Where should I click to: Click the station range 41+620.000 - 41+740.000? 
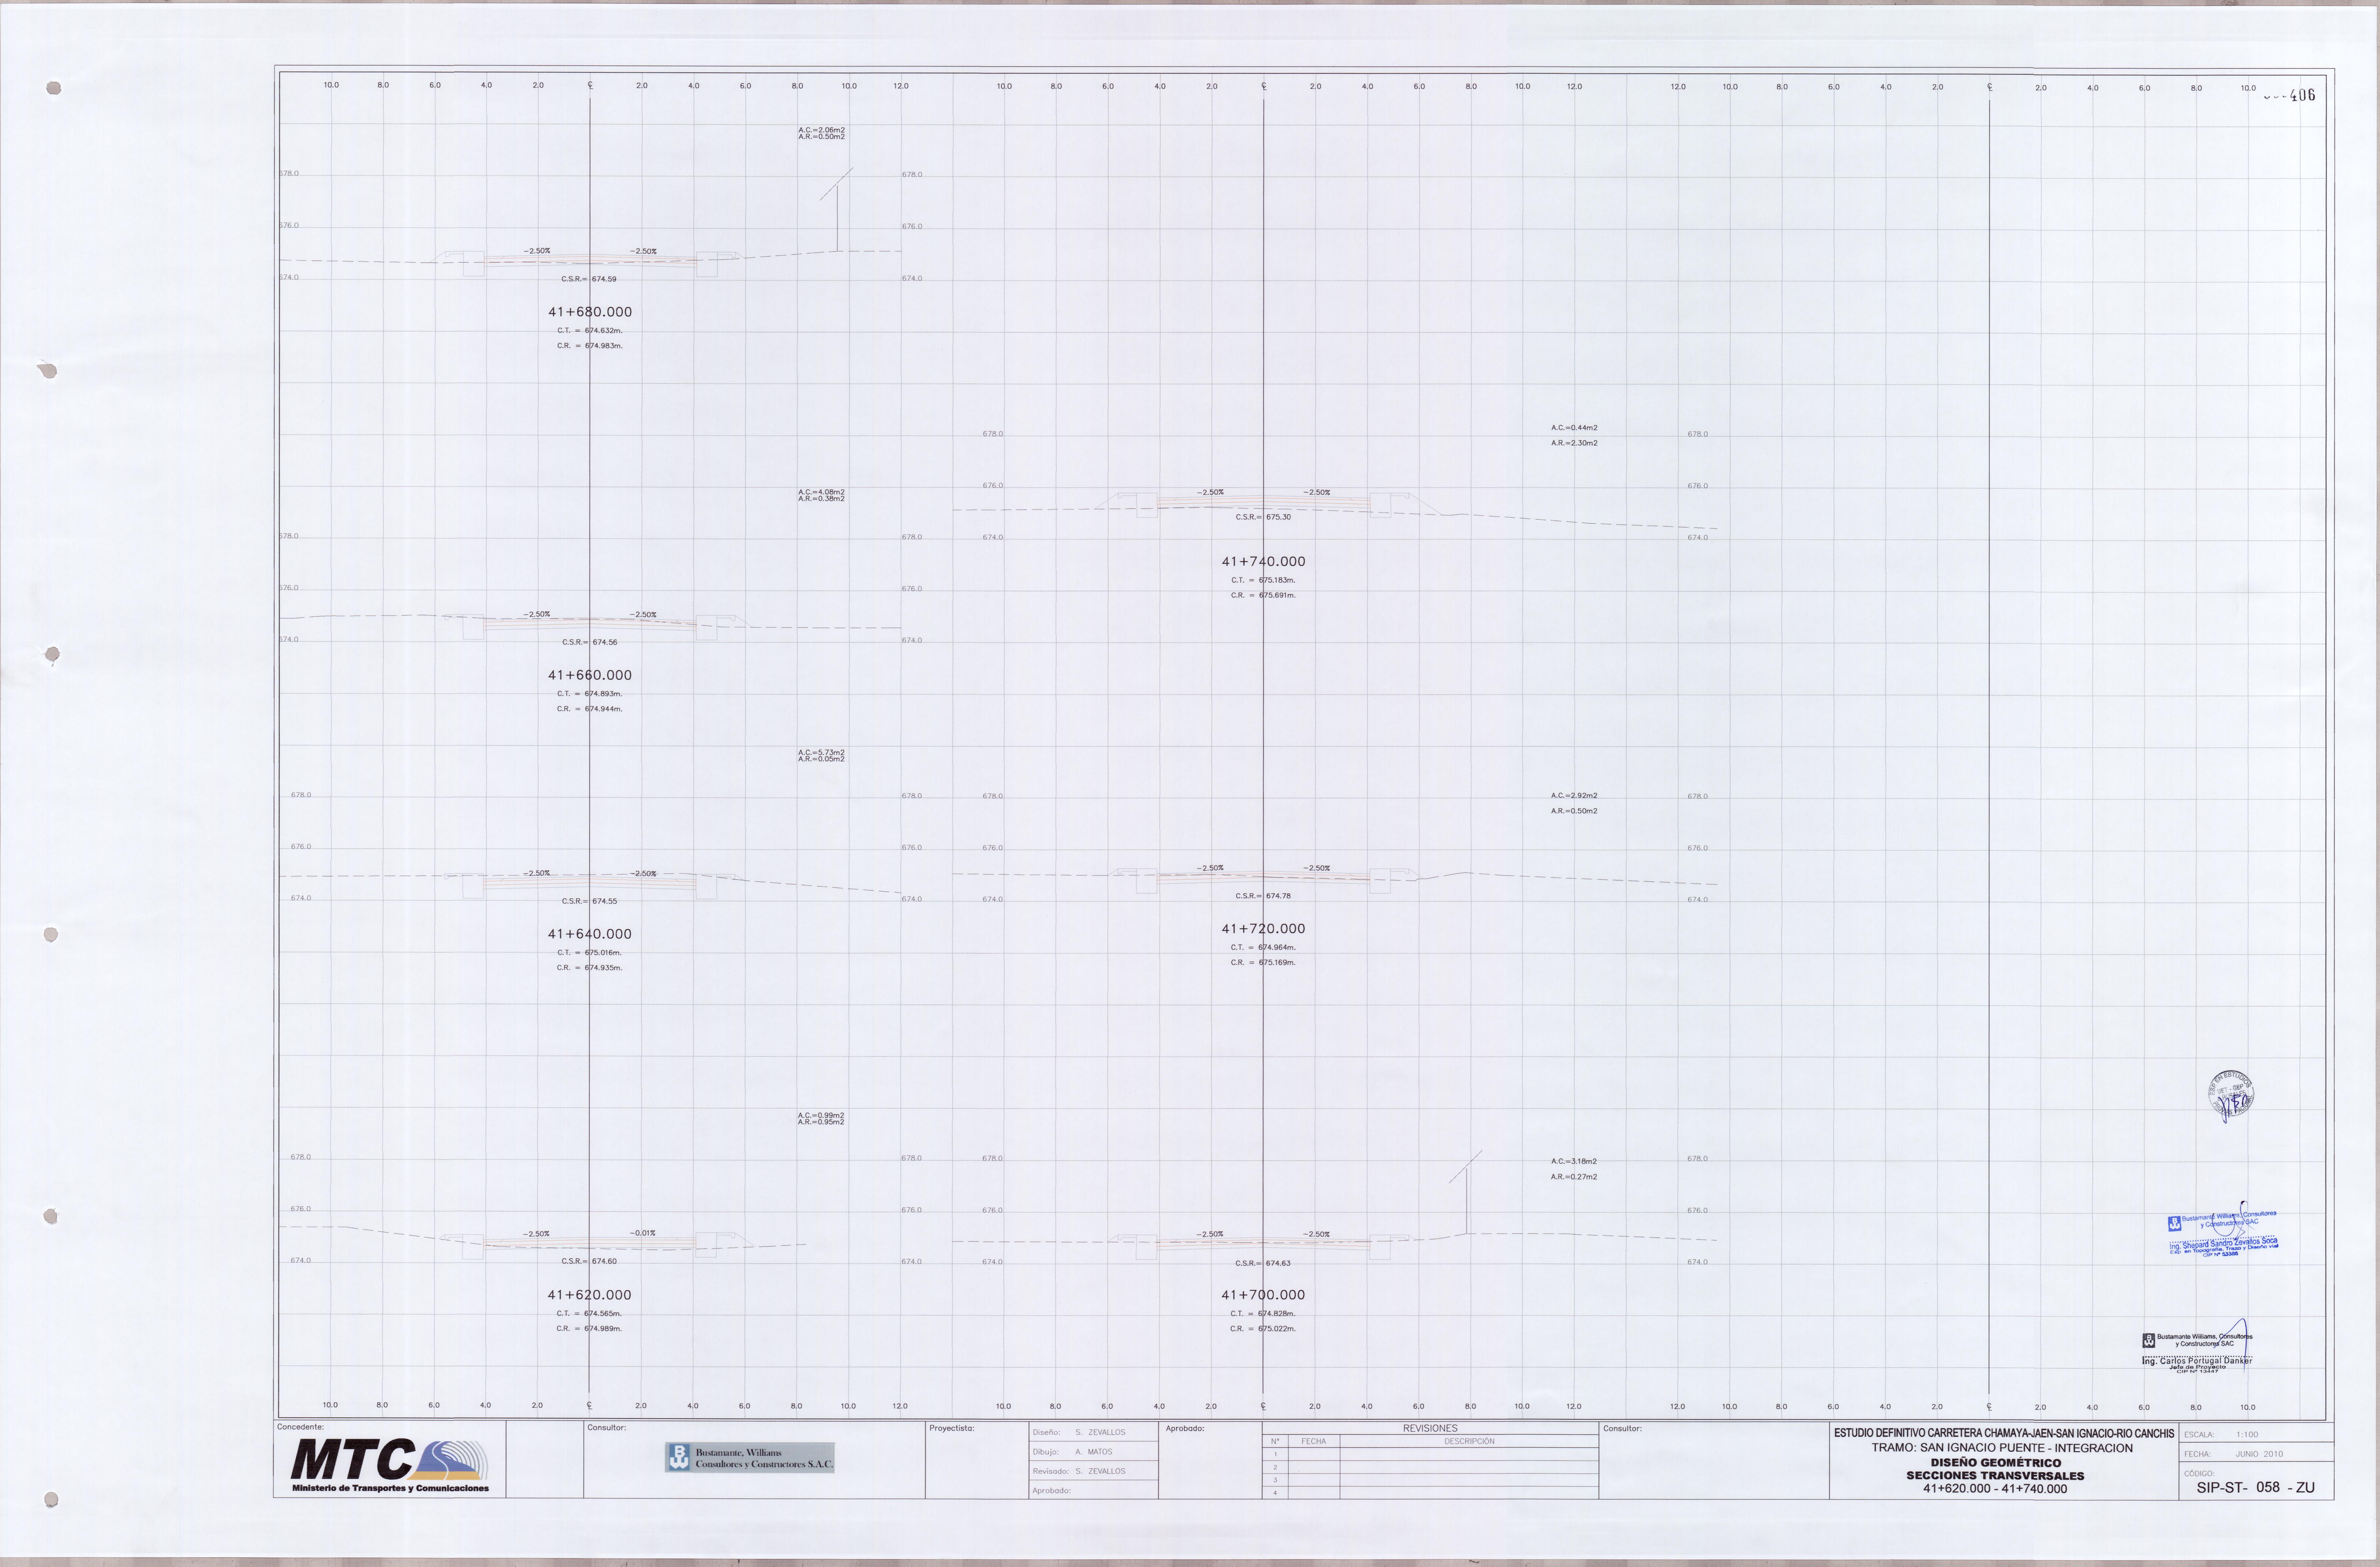[x=1995, y=1489]
